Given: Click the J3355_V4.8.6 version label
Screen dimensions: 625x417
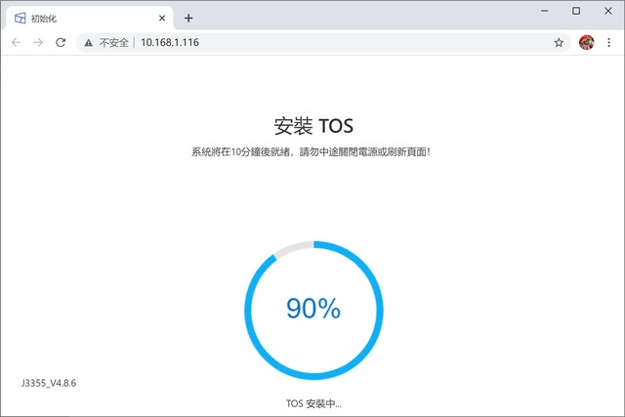Looking at the screenshot, I should 49,383.
